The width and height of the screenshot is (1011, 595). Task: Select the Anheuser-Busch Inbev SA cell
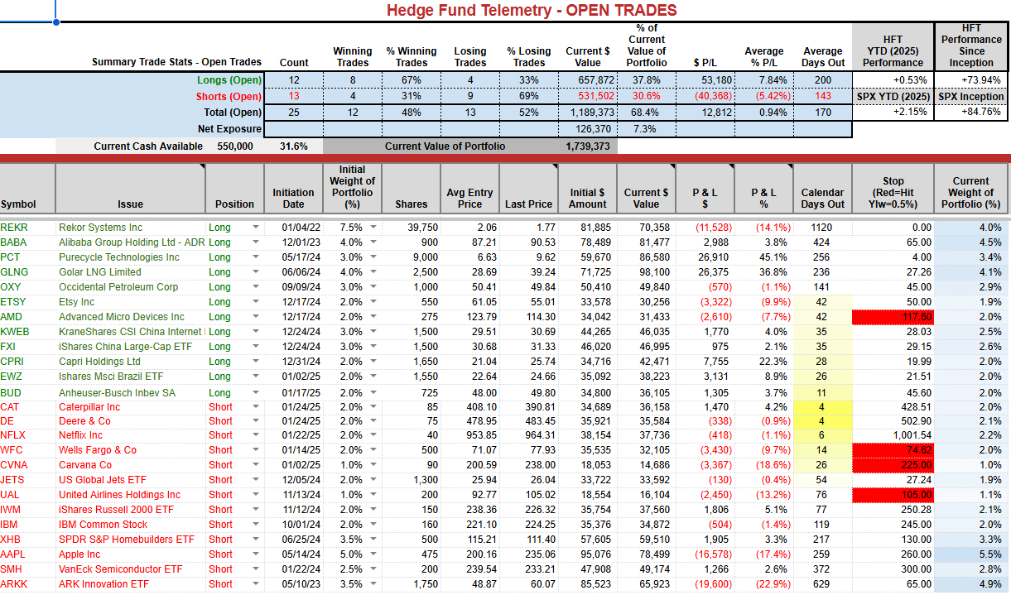click(x=130, y=393)
